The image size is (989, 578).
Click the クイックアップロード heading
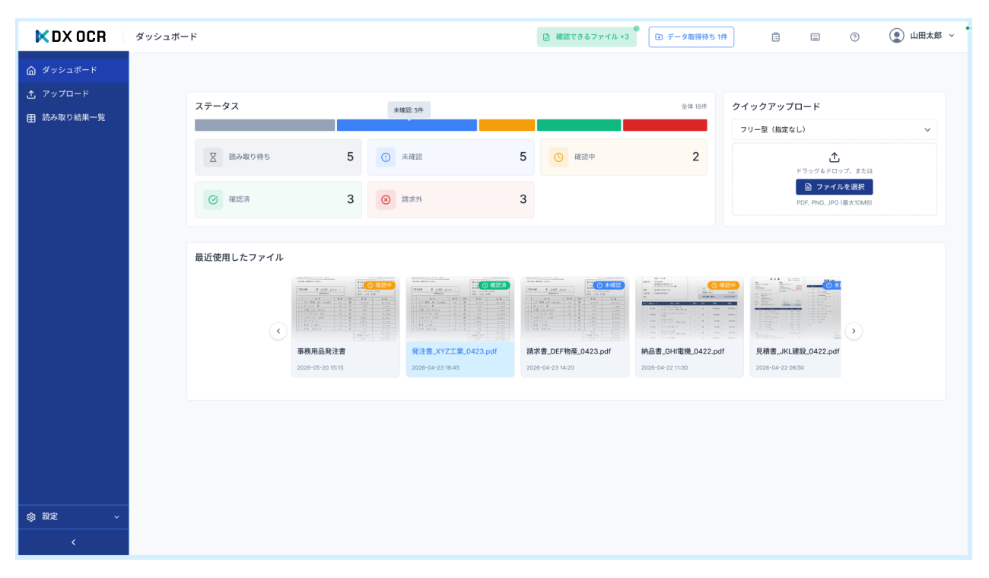tap(776, 106)
